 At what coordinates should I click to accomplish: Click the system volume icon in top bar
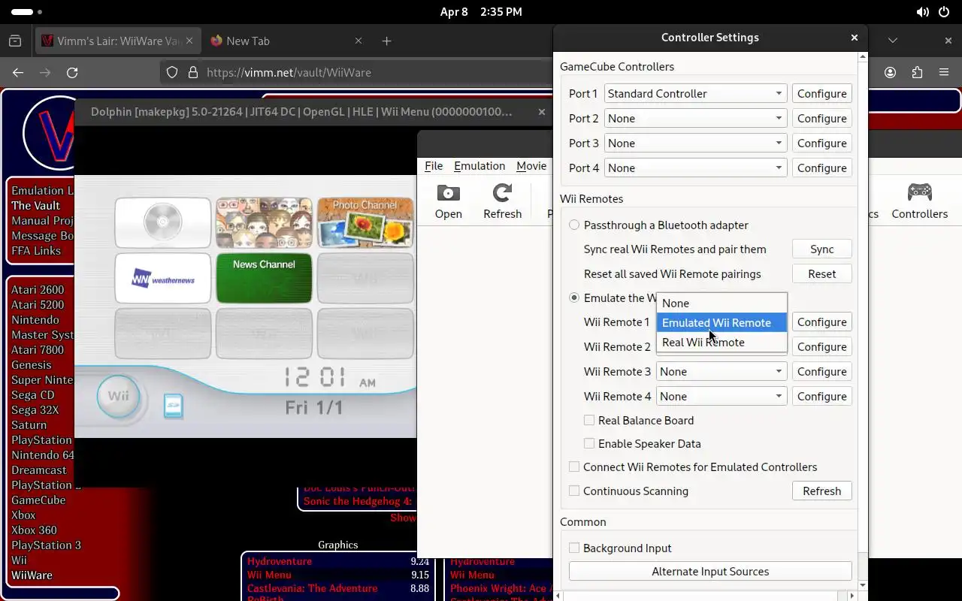tap(922, 12)
